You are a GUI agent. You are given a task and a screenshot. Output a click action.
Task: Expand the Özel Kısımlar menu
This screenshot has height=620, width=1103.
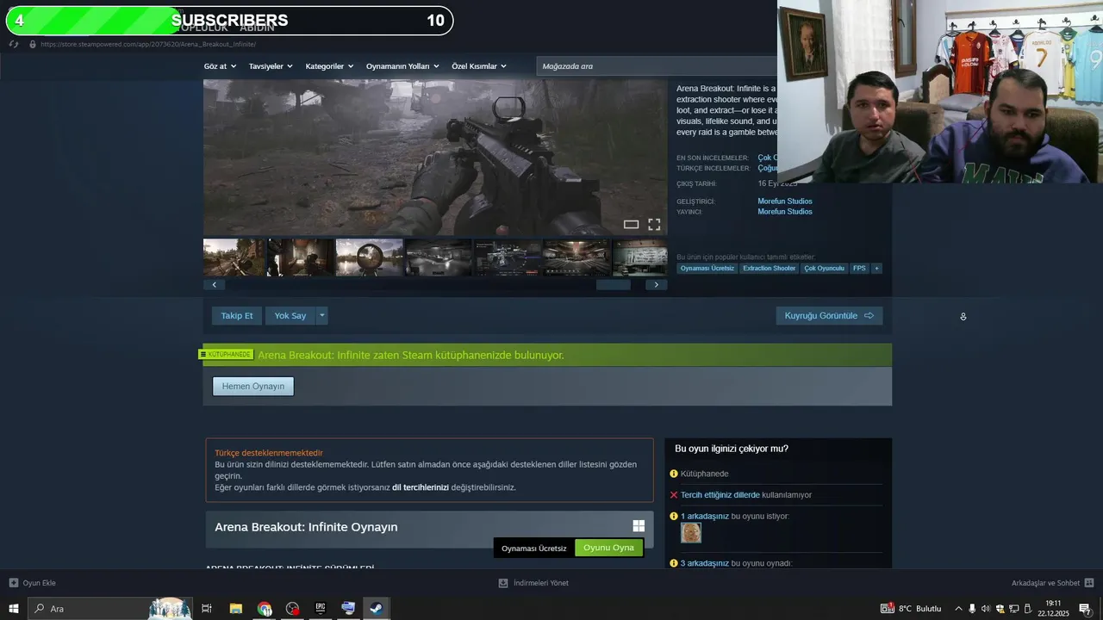click(479, 66)
